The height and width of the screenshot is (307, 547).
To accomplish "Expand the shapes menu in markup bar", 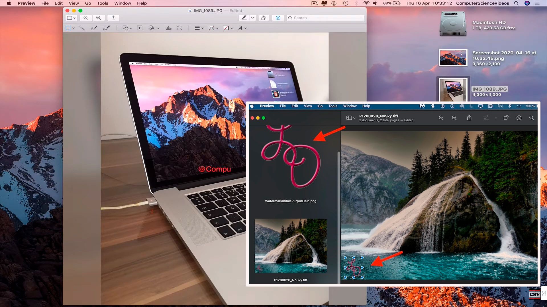I will [x=127, y=28].
